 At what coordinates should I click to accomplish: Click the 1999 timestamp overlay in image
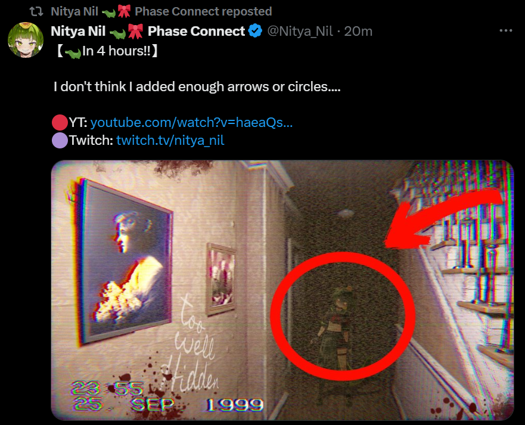235,405
